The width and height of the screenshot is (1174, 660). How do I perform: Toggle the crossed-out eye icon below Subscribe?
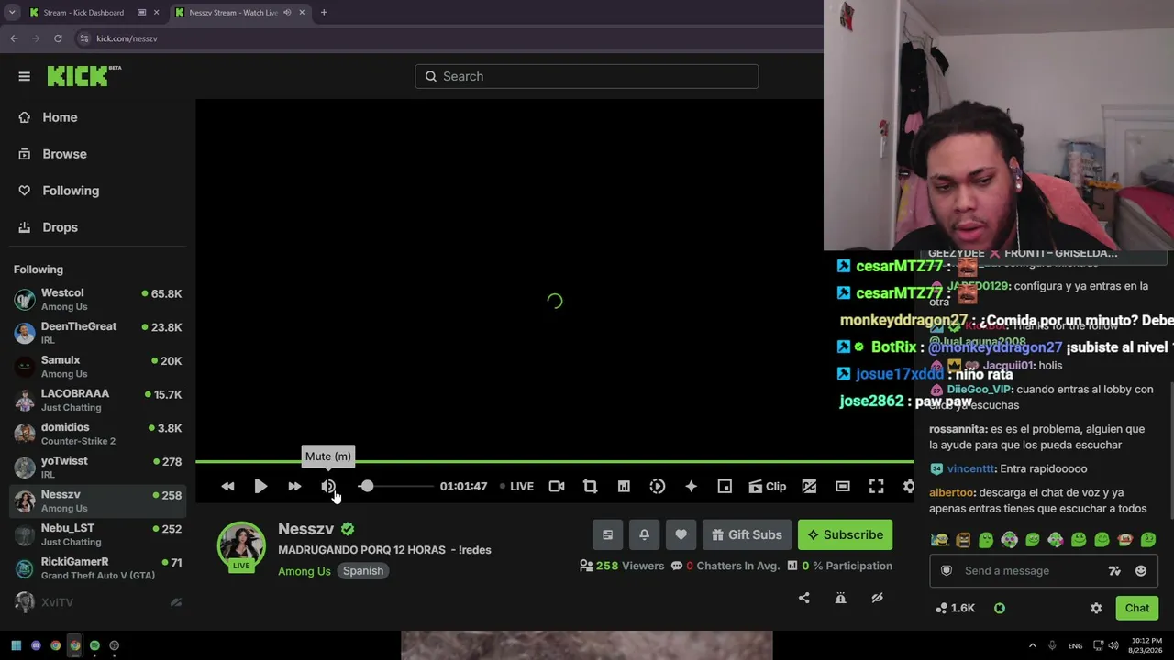[877, 598]
